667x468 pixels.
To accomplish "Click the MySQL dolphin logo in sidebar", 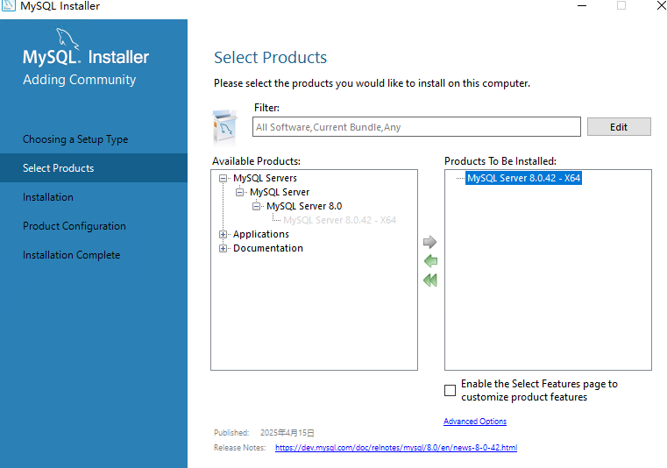I will click(67, 39).
